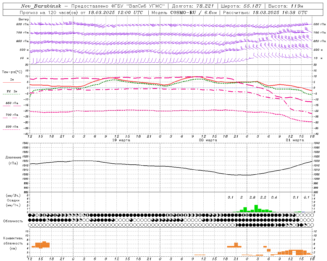Click the 'Модель COSMO-RU / 6.6км' model label
This screenshot has width=327, height=261.
pos(184,12)
